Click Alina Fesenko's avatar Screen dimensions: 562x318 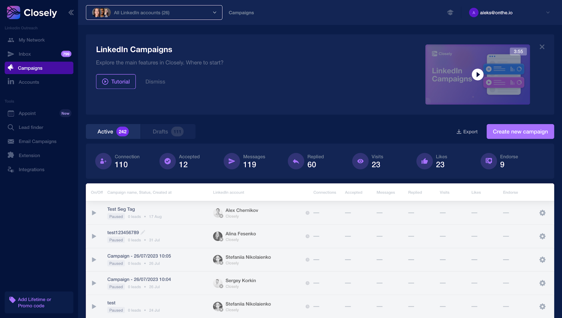pyautogui.click(x=218, y=236)
